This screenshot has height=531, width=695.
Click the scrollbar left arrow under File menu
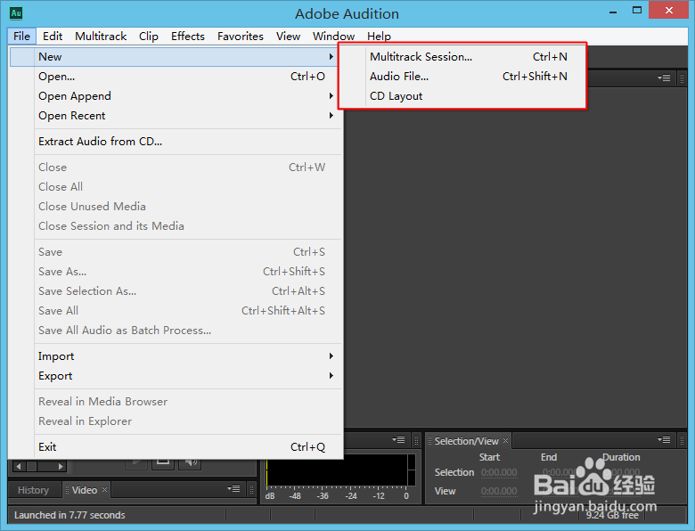pyautogui.click(x=19, y=466)
